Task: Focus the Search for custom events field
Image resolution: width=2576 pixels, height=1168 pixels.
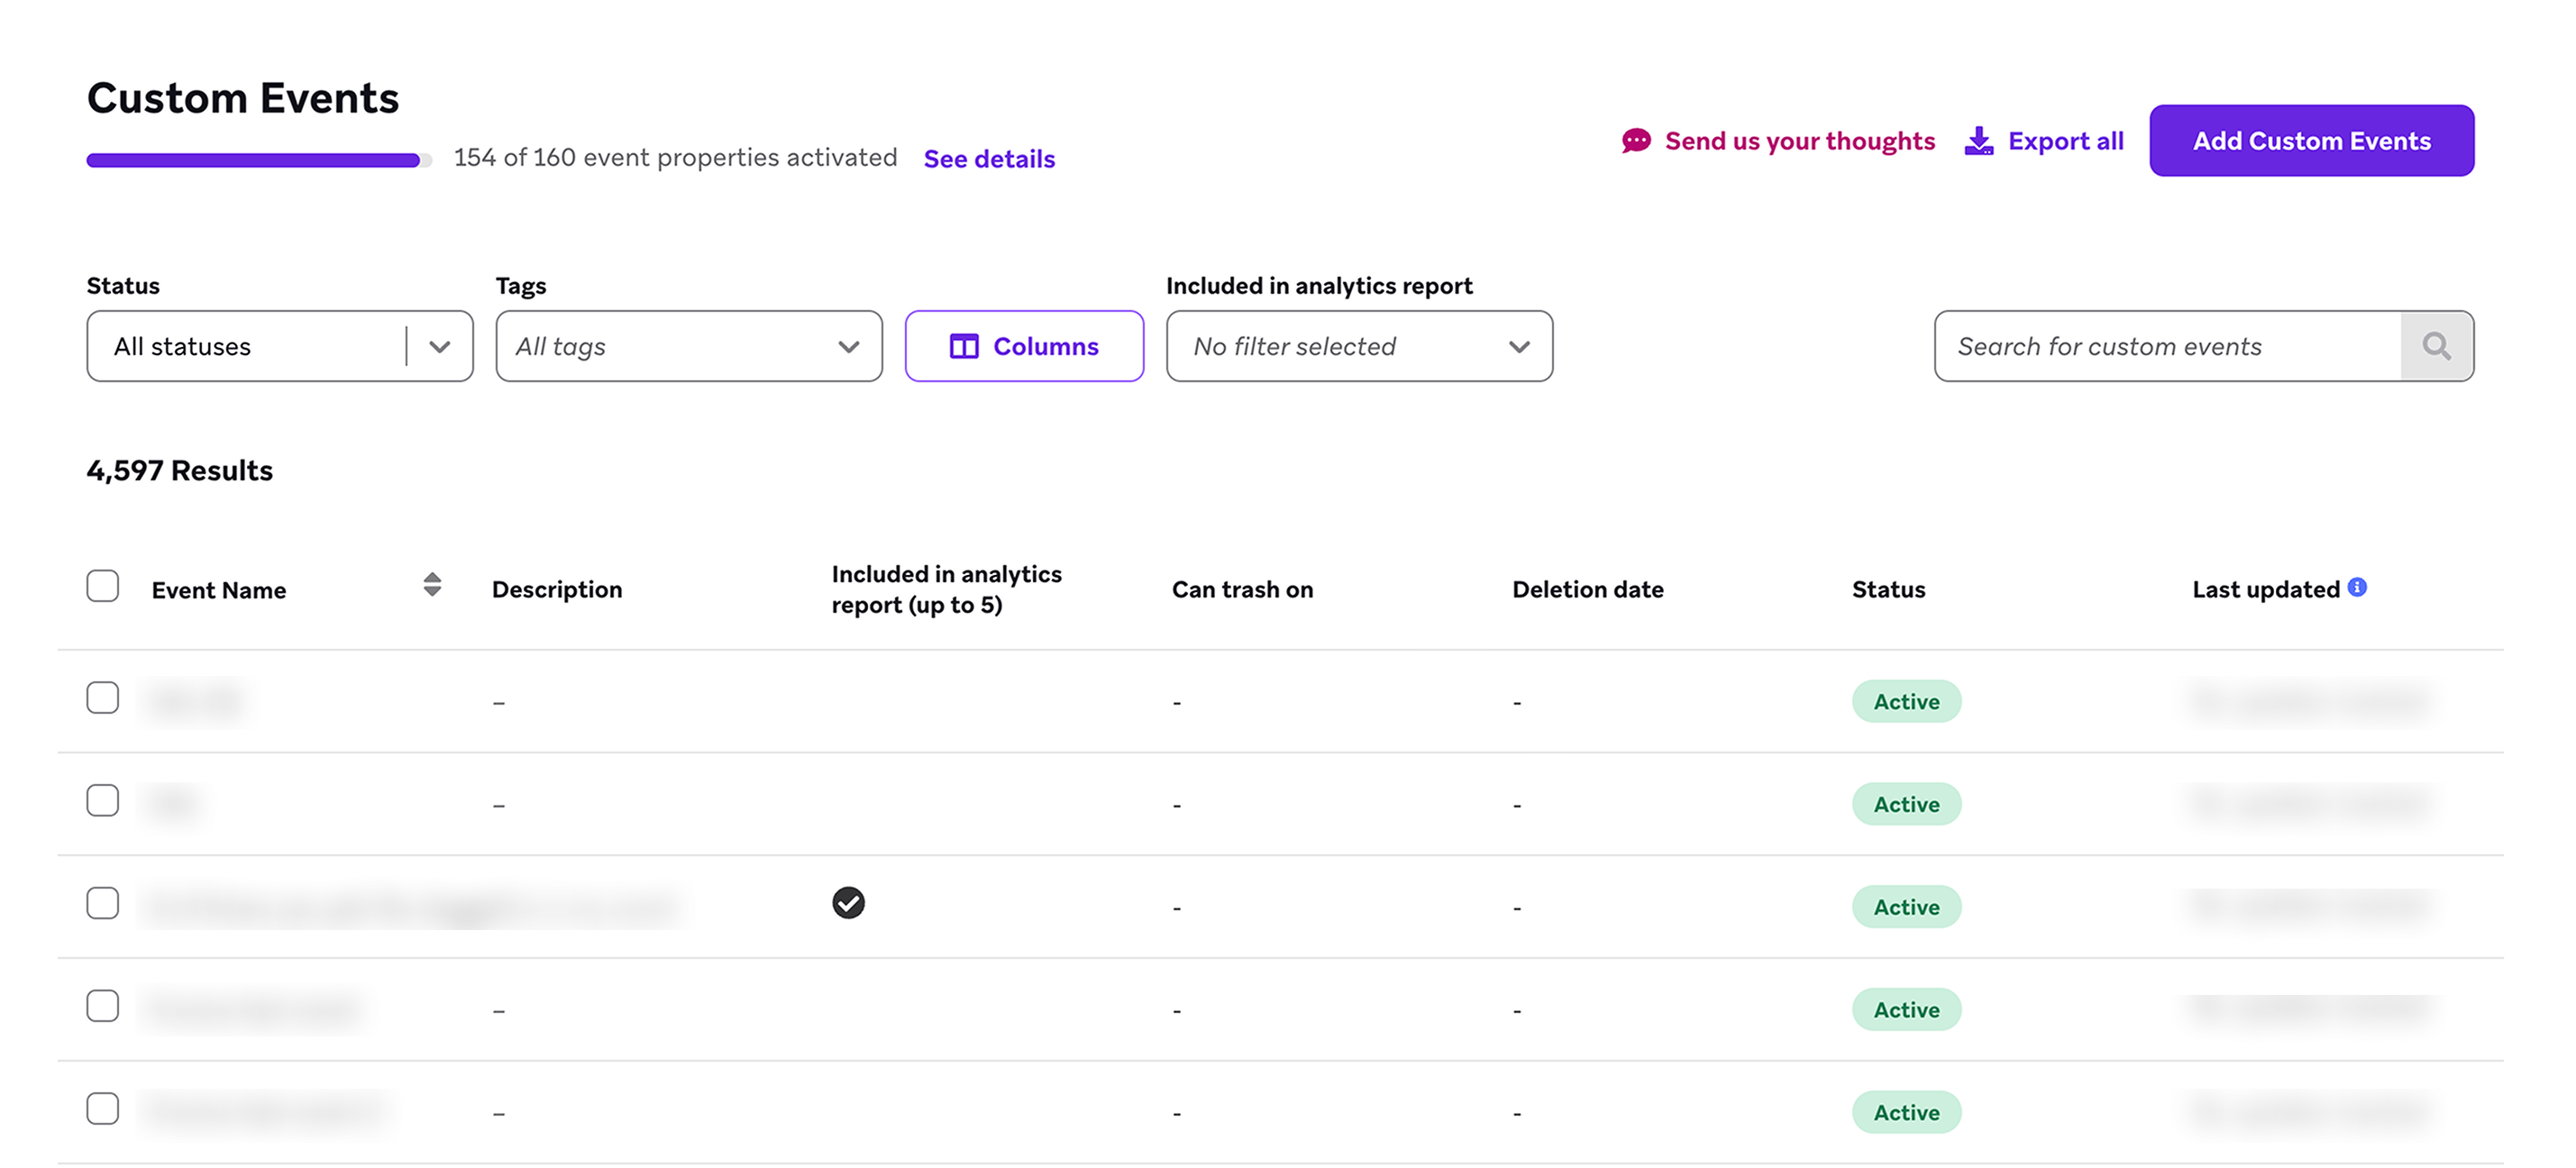Action: tap(2168, 346)
